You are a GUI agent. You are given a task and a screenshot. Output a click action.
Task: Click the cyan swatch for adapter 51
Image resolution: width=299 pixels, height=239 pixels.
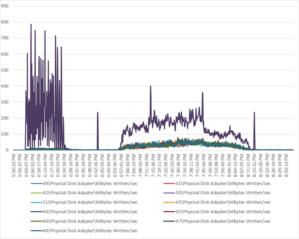tap(36, 202)
